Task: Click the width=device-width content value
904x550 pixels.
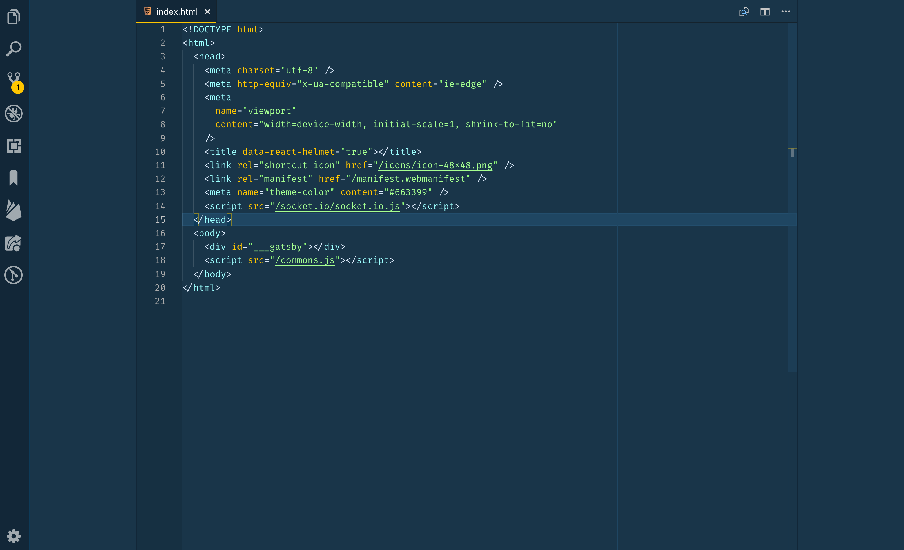Action: coord(312,124)
